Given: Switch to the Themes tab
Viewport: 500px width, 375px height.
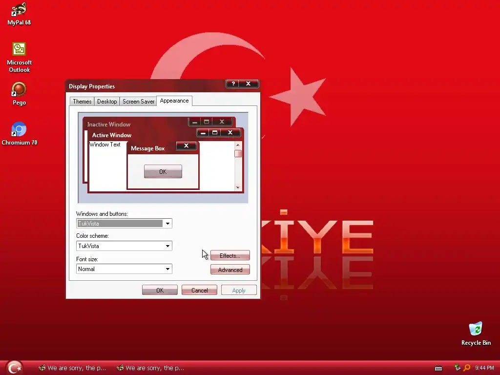Looking at the screenshot, I should (82, 102).
